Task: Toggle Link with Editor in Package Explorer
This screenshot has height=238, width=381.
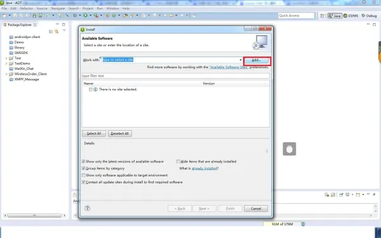Action: point(57,32)
